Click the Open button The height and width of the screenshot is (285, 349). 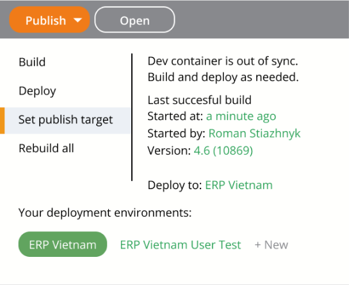[134, 20]
